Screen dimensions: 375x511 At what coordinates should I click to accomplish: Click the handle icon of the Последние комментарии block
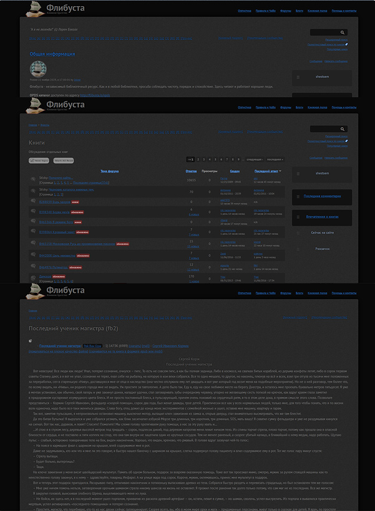298,196
